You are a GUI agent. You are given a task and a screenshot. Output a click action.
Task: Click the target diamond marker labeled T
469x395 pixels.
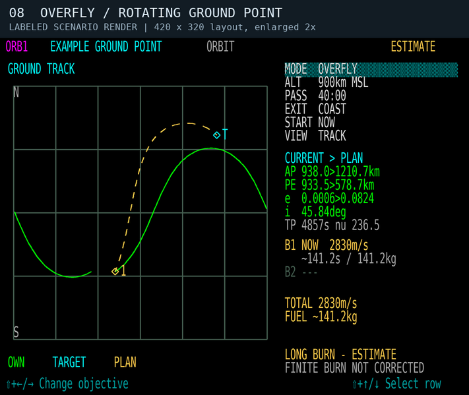(216, 135)
